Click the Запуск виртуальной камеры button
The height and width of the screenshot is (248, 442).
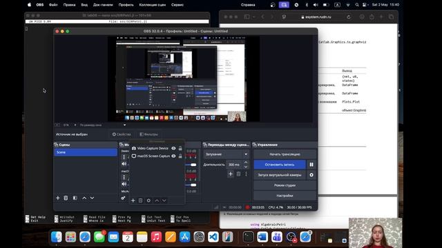click(279, 175)
